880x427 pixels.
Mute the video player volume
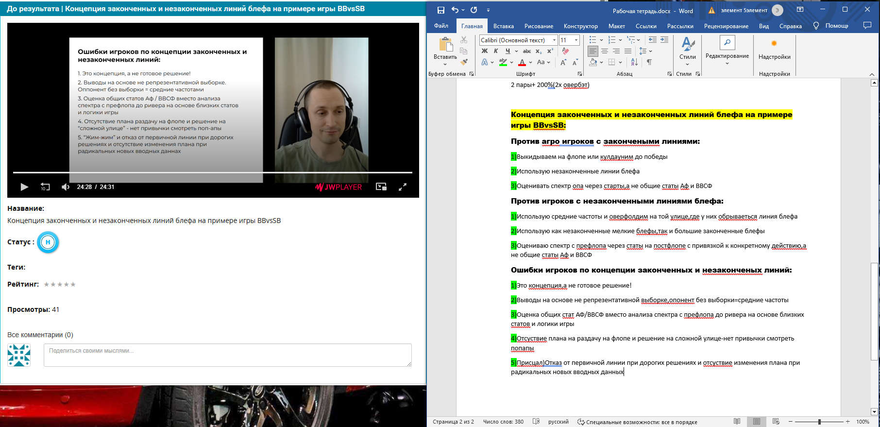(x=66, y=187)
